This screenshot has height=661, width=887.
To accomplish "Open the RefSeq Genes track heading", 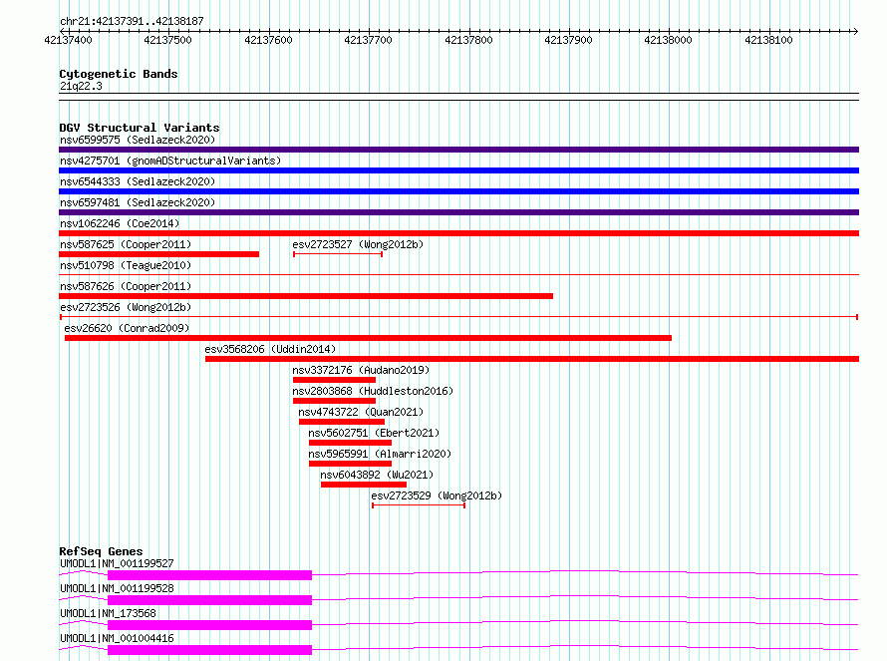I will (x=101, y=551).
